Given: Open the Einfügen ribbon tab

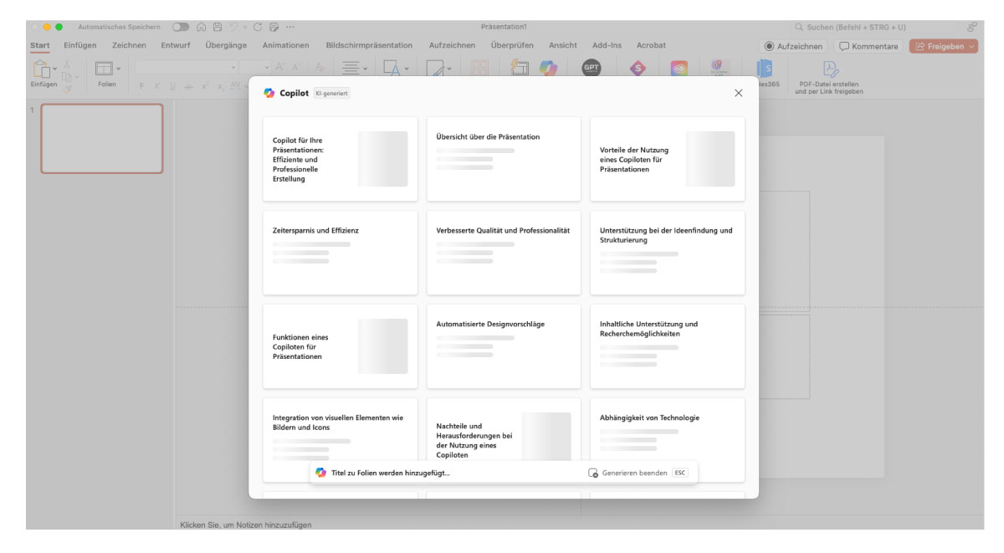Looking at the screenshot, I should click(x=80, y=45).
